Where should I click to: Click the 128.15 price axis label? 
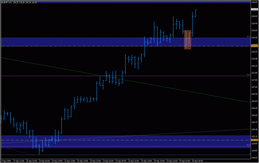point(254,66)
